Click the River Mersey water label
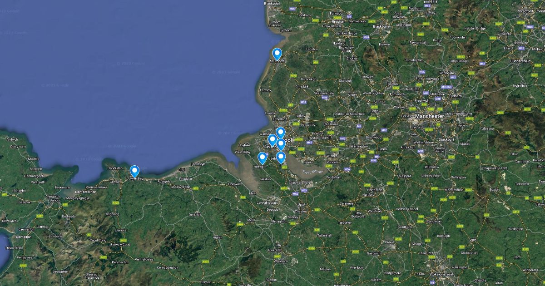545x286 pixels. 312,172
